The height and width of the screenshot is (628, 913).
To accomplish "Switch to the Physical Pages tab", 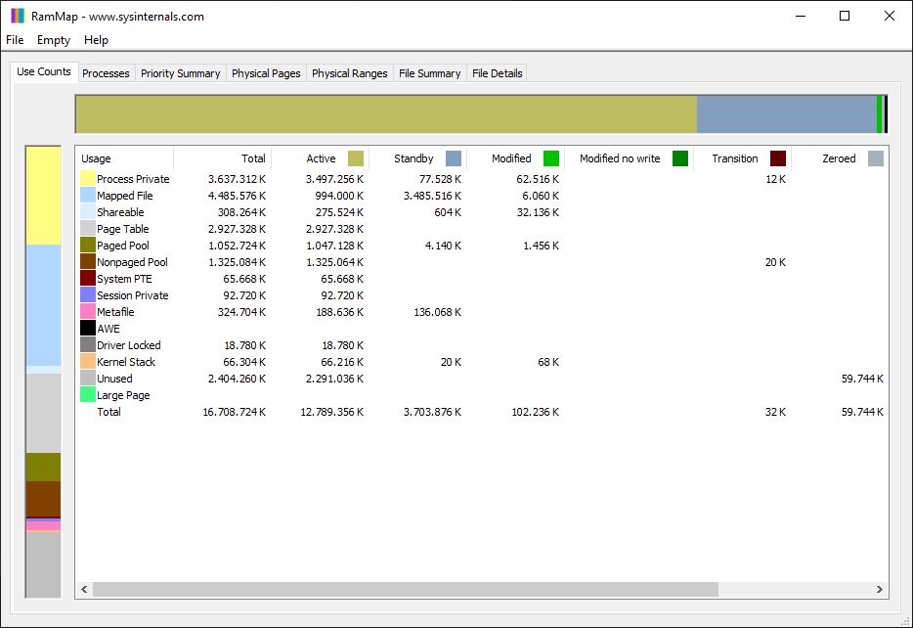I will tap(266, 73).
